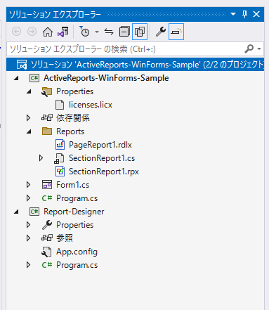Click the magnifier search icon

(x=249, y=49)
